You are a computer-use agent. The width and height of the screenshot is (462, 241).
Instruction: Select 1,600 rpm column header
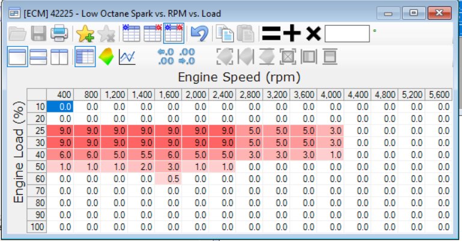click(169, 94)
